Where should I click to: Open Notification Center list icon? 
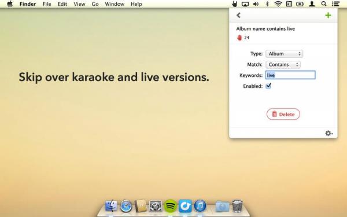[335, 4]
